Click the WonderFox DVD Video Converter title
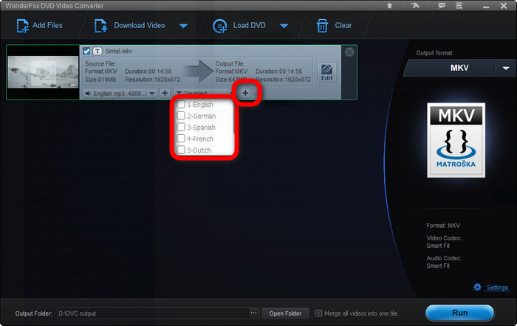Viewport: 517px width, 326px height. click(55, 6)
